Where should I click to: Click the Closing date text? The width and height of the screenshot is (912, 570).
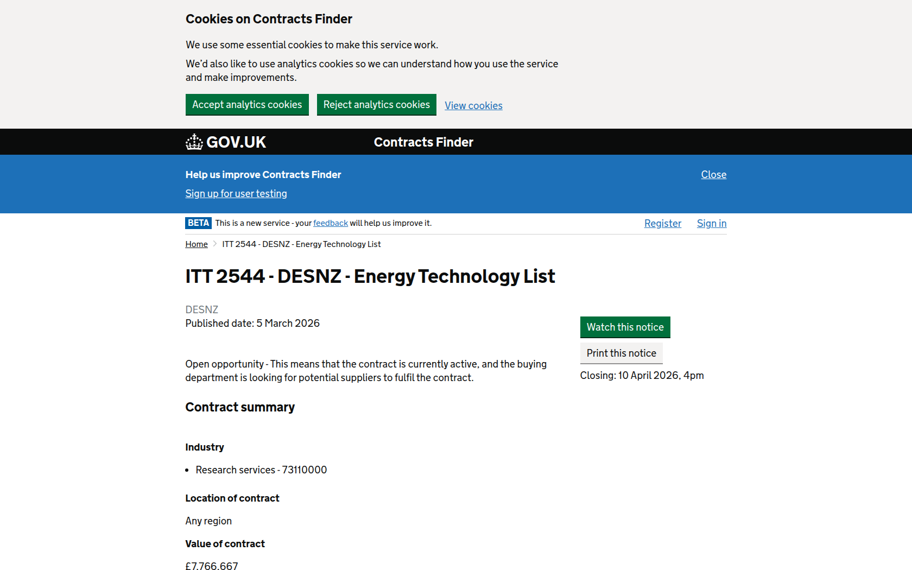tap(642, 376)
